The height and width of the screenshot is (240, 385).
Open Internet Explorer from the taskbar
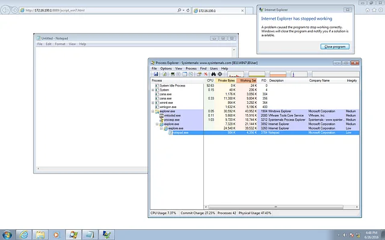pos(24,233)
